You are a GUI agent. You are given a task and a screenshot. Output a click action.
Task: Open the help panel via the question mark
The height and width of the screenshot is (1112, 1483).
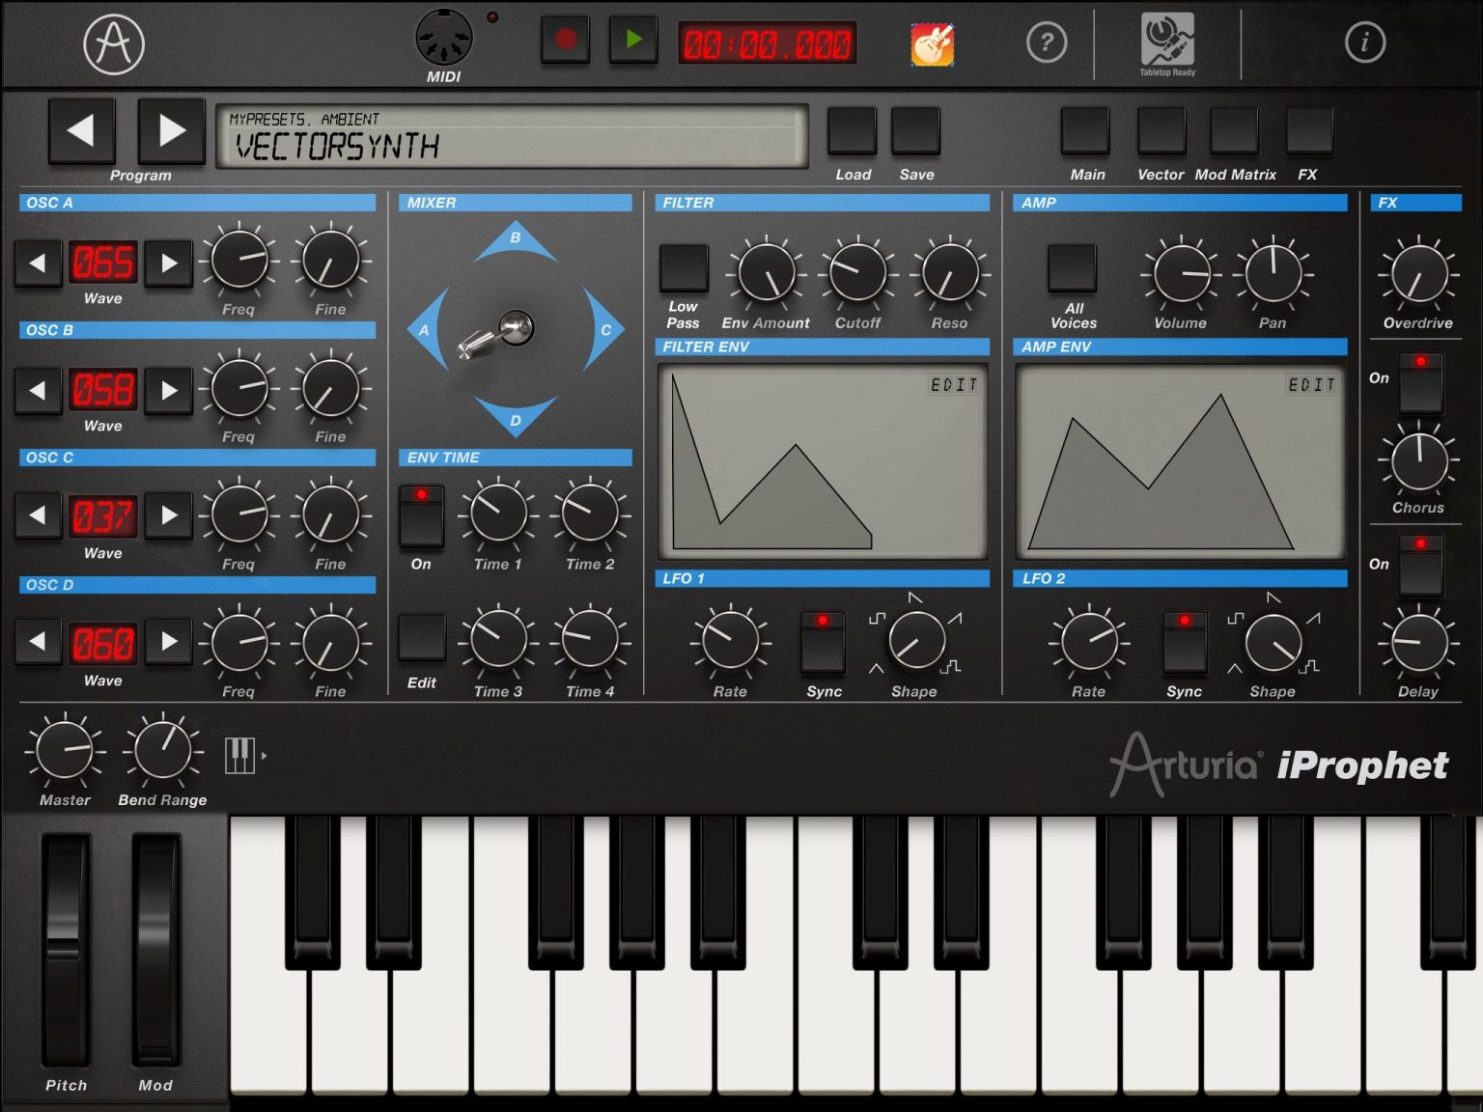click(1047, 42)
